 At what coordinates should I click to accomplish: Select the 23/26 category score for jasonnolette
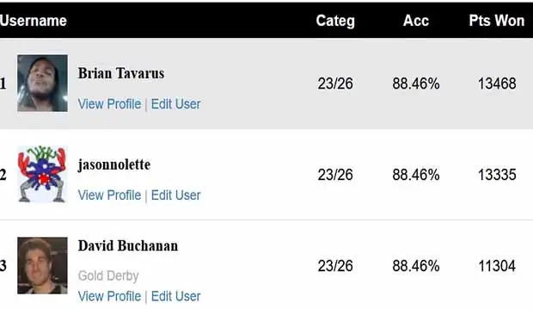click(335, 175)
